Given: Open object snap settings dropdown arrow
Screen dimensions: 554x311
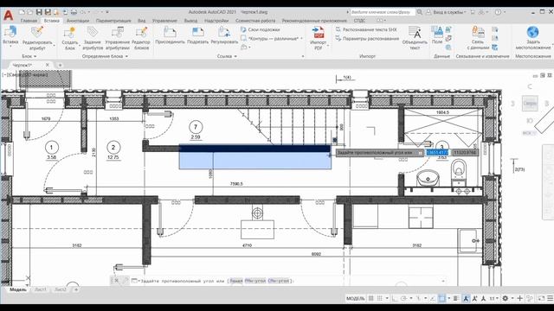Looking at the screenshot, I should [x=448, y=298].
